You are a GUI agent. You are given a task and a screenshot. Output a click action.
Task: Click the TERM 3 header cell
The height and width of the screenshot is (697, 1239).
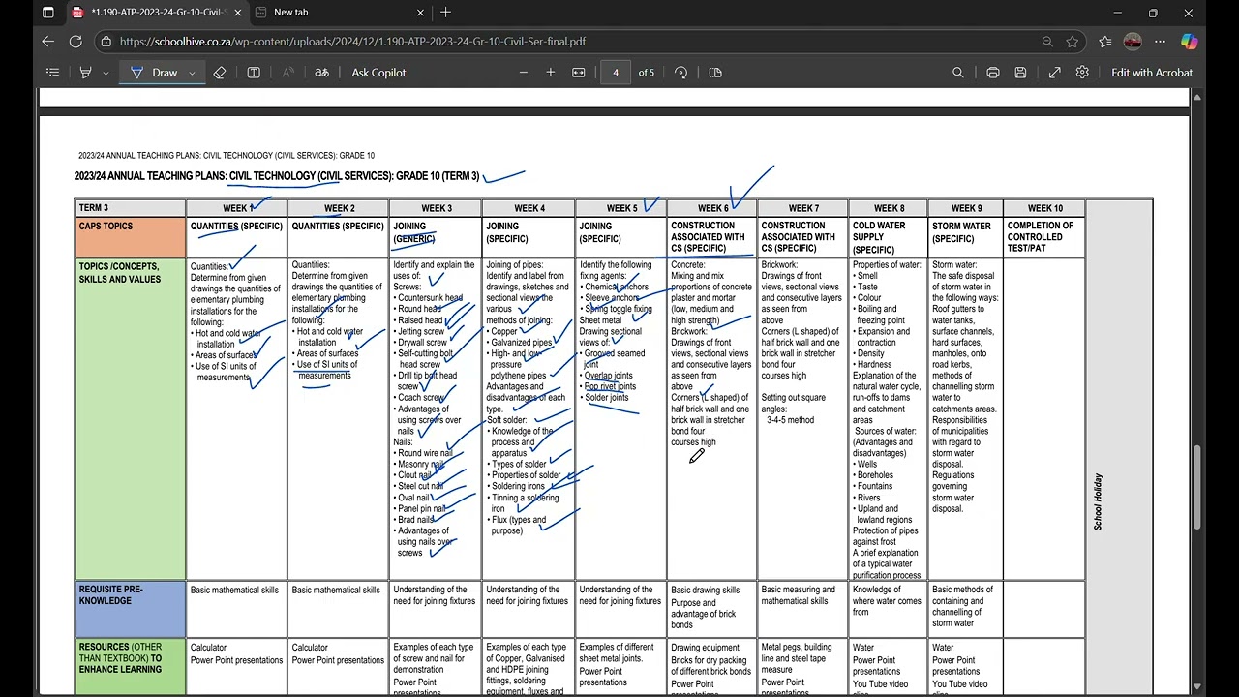(131, 208)
